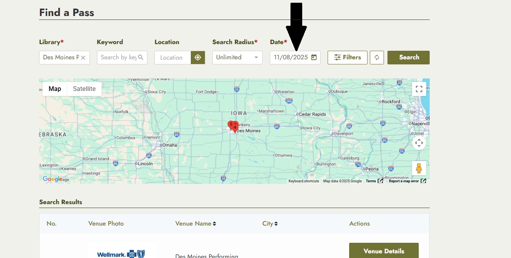
Task: Sort results by Venue Name
Action: click(195, 224)
